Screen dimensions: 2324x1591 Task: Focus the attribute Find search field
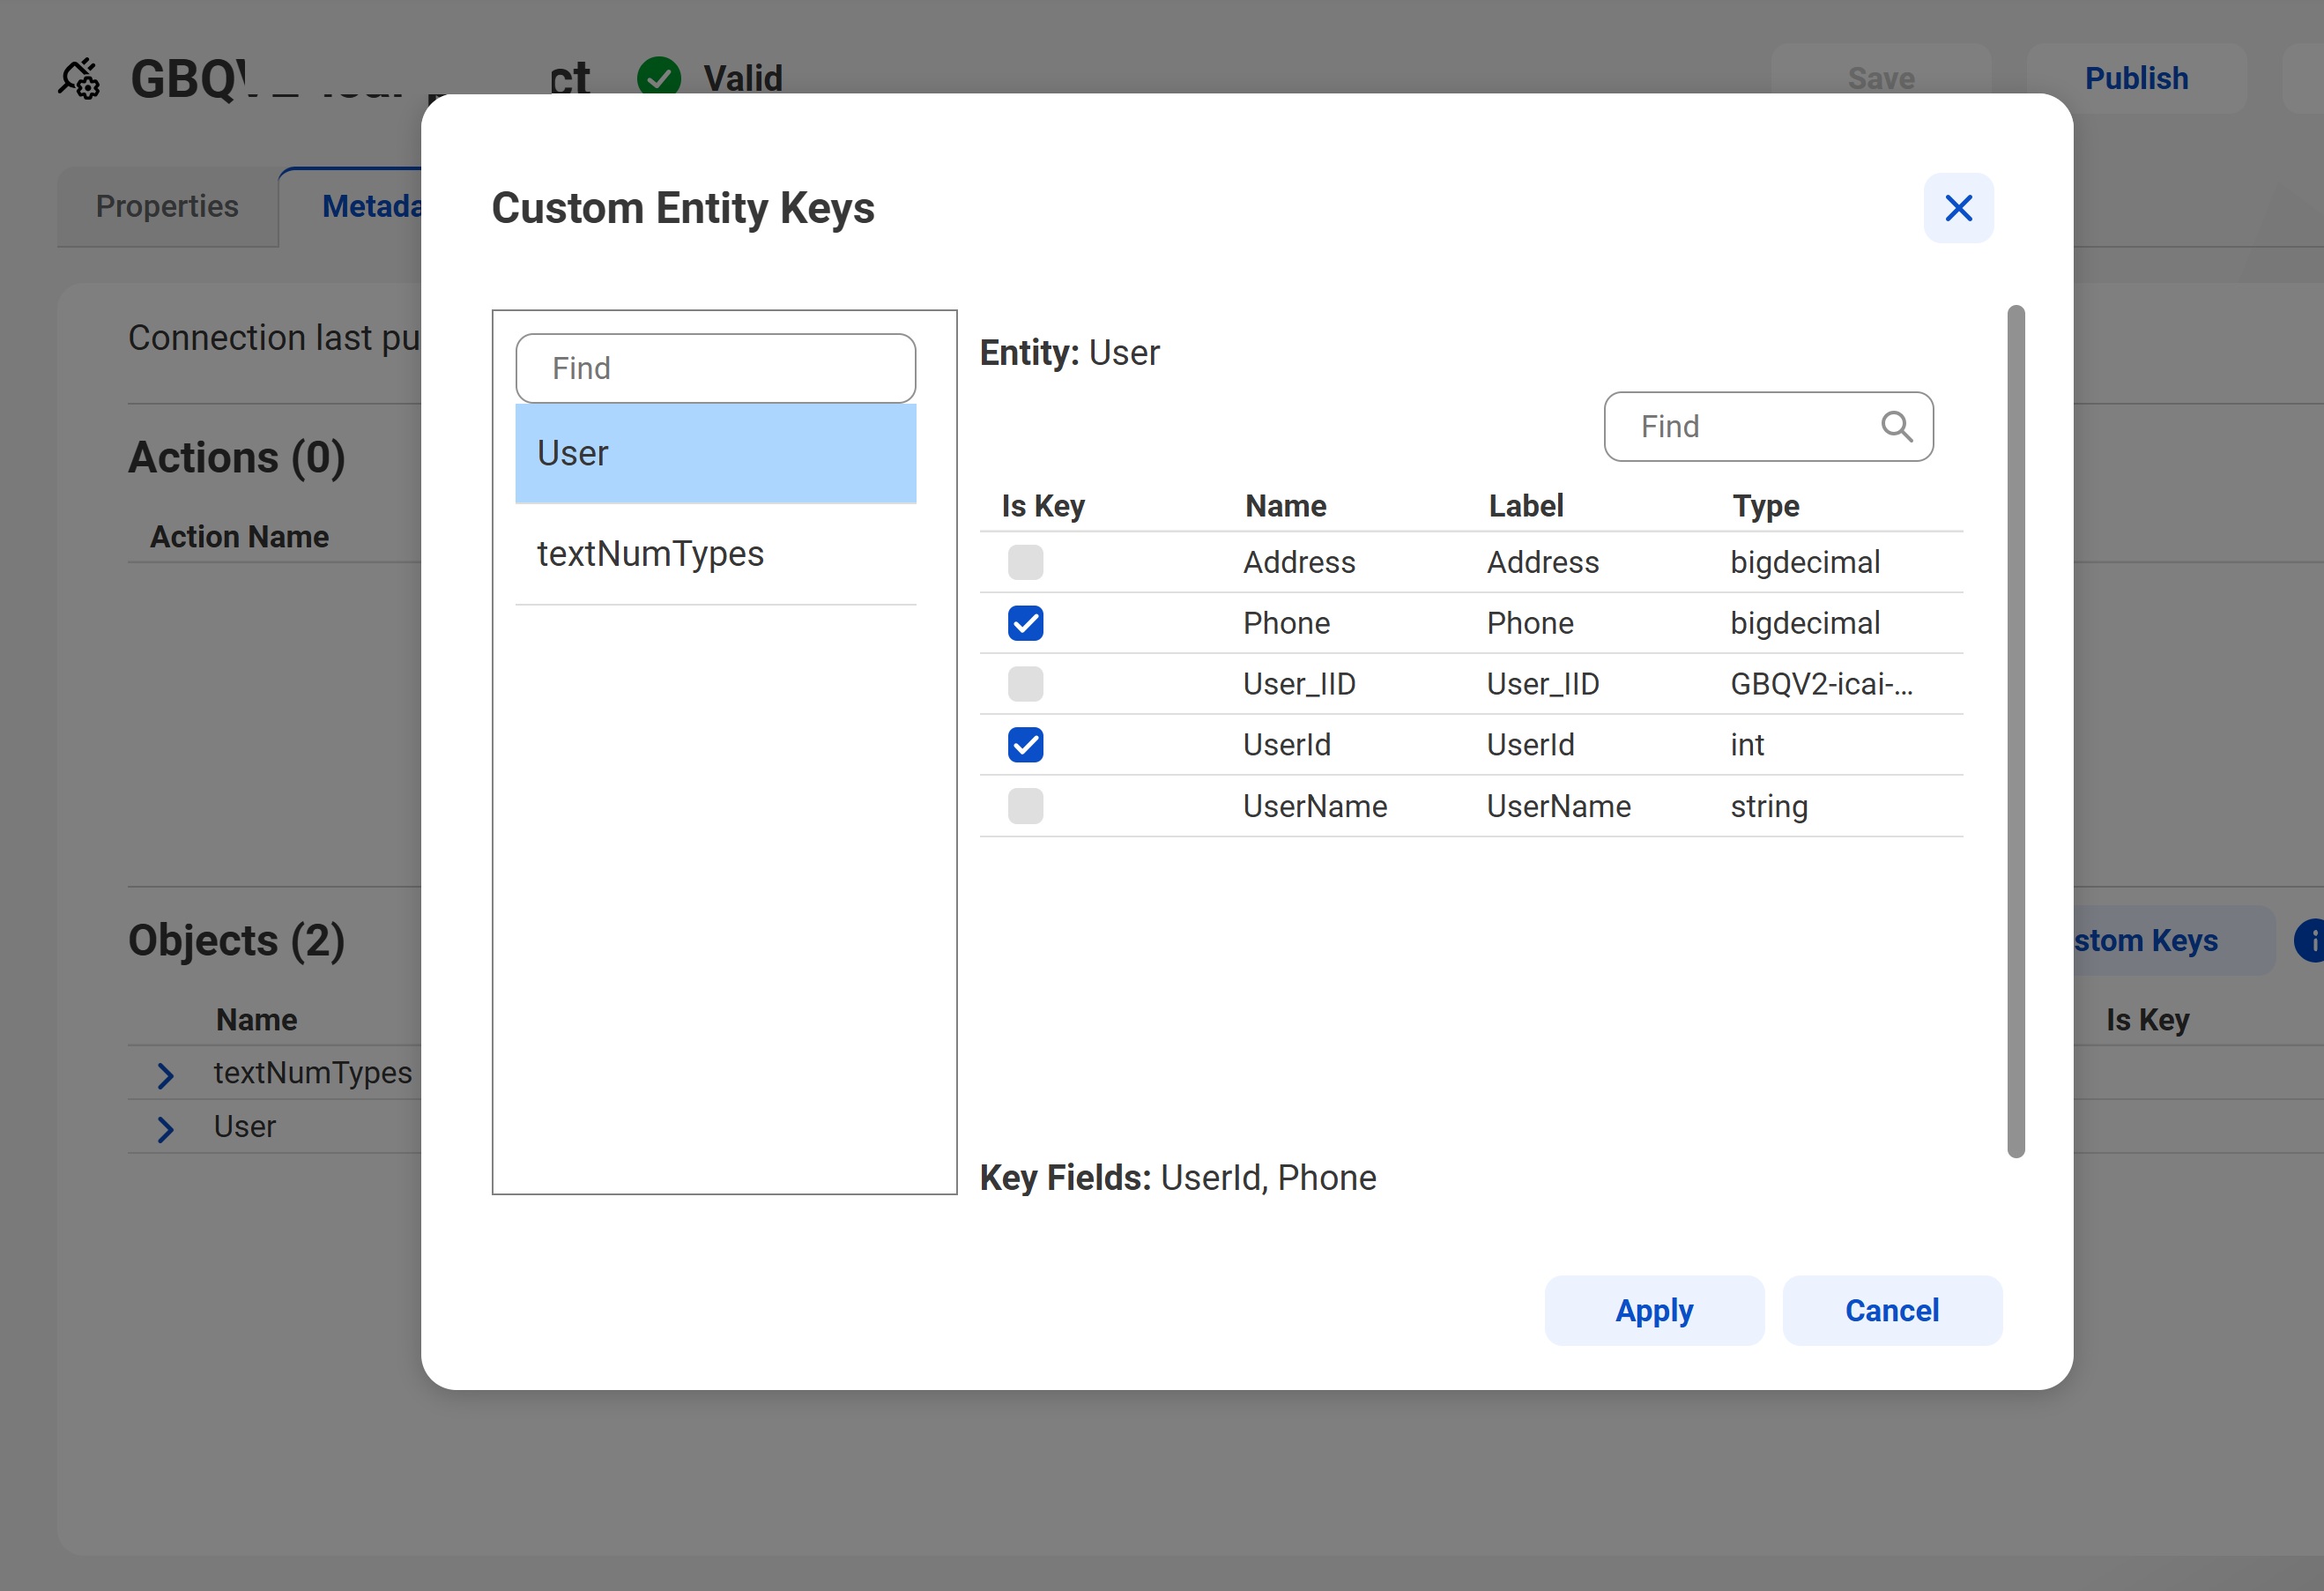tap(1768, 426)
